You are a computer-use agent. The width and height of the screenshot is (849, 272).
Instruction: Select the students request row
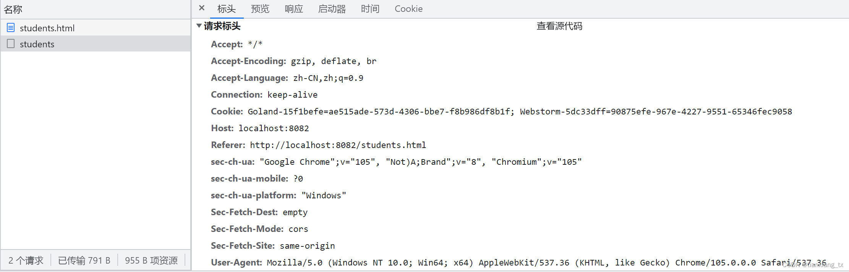tap(96, 43)
